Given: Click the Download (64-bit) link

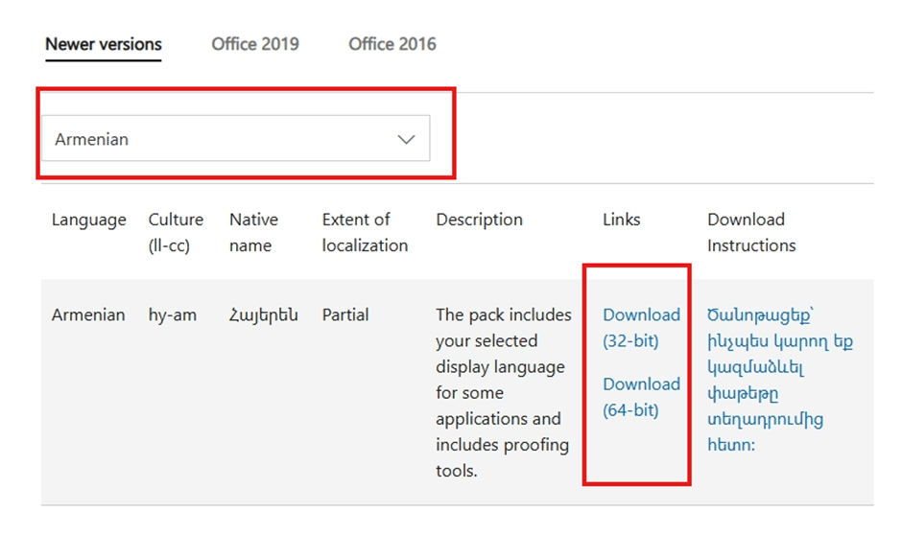Looking at the screenshot, I should (641, 397).
